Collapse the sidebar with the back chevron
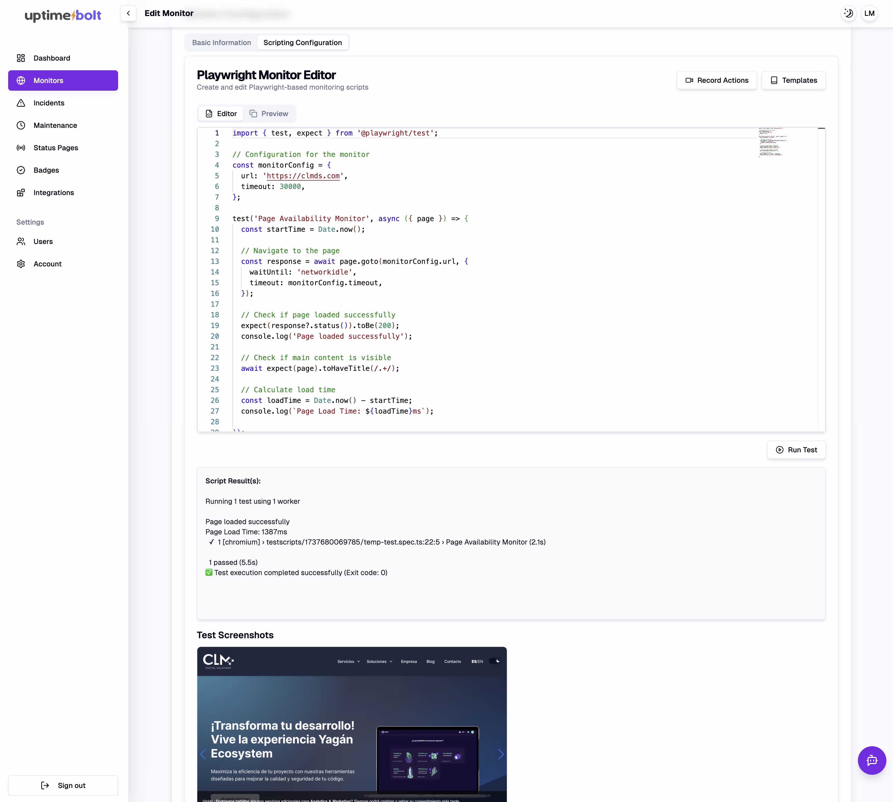893x802 pixels. click(128, 13)
